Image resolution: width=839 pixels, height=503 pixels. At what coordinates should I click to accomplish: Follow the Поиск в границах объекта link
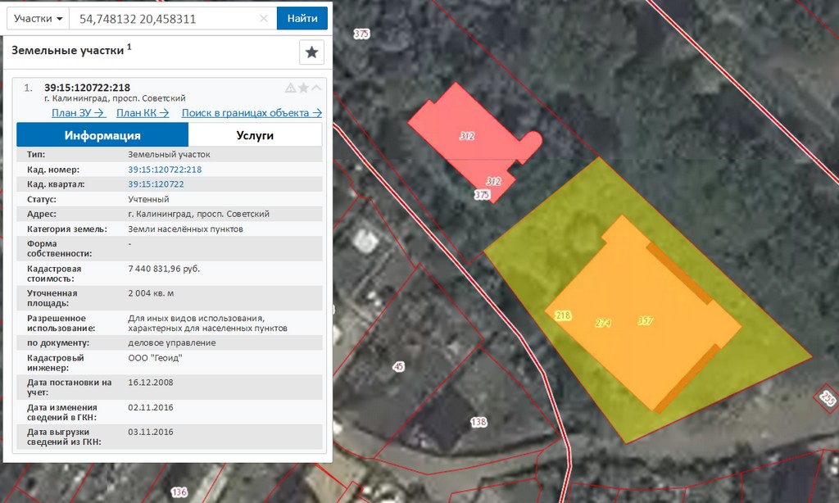pyautogui.click(x=252, y=113)
